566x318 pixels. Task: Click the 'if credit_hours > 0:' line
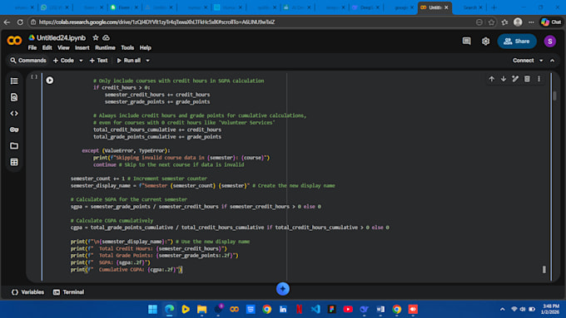(122, 87)
